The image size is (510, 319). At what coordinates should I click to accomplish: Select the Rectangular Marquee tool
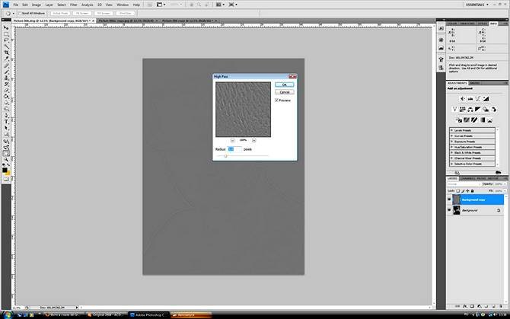pos(6,35)
